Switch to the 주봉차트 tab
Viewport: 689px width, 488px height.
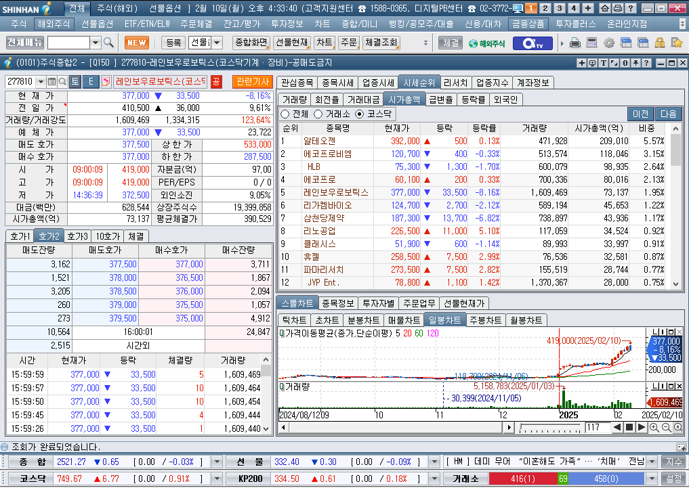[x=485, y=320]
